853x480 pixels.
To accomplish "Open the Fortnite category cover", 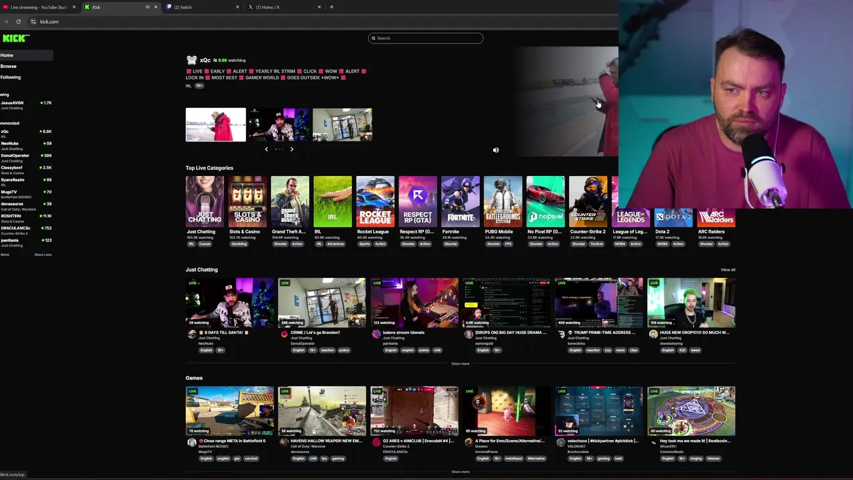I will [460, 201].
